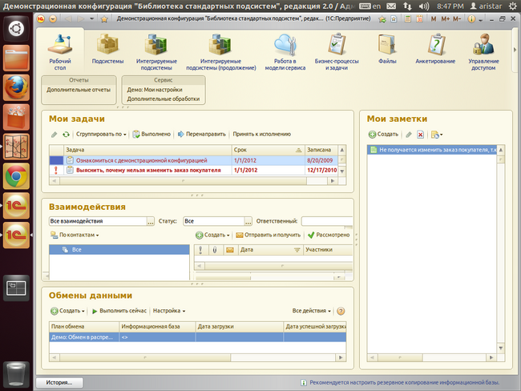The width and height of the screenshot is (521, 391).
Task: Click the История button
Action: click(59, 382)
